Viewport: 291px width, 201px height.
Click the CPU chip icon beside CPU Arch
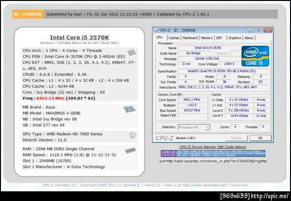point(131,52)
